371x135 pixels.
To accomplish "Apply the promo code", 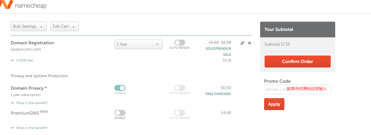I will click(274, 104).
